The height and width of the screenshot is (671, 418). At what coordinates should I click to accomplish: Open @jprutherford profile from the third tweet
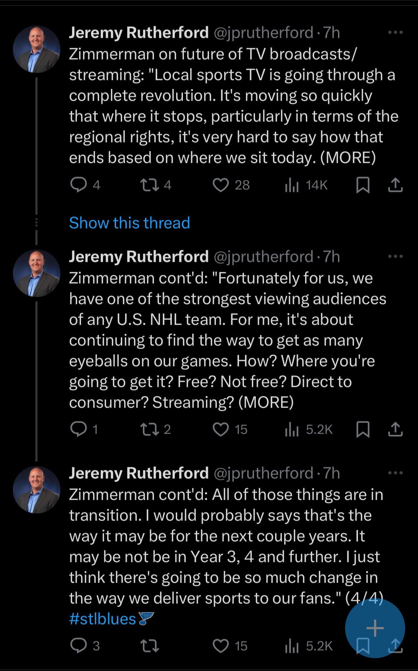(263, 473)
